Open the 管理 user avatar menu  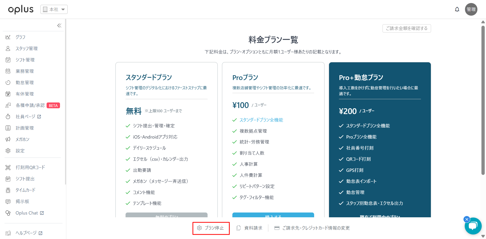471,9
